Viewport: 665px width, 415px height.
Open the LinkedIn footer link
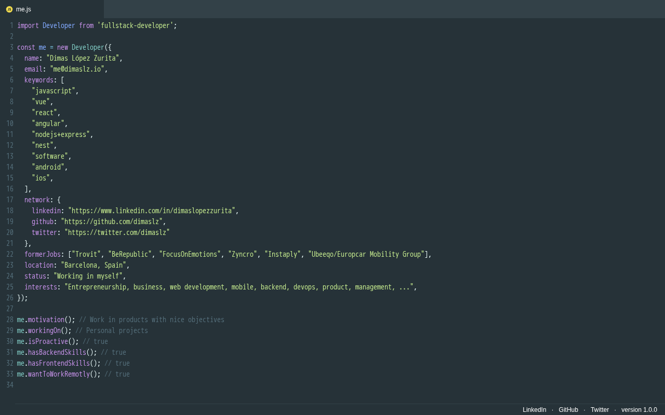click(534, 410)
